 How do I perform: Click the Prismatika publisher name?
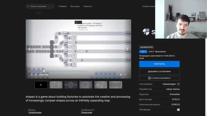click(x=175, y=94)
